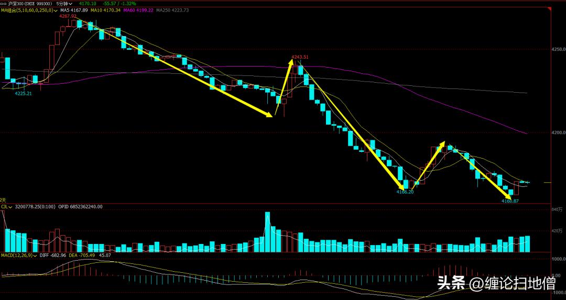Image resolution: width=566 pixels, height=300 pixels.
Task: Click the MA60 magenta legend label
Action: point(138,10)
